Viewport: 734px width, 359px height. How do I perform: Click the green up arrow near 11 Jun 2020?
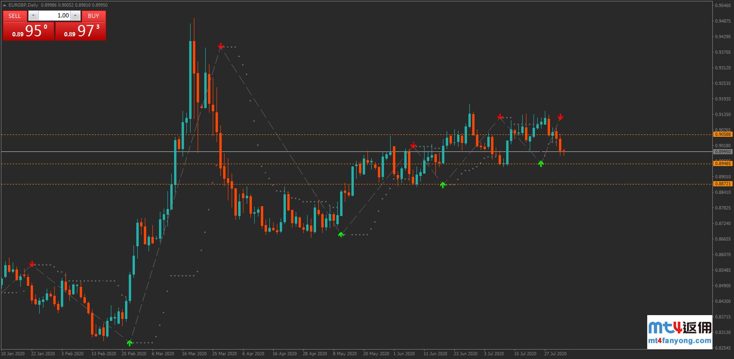click(442, 185)
